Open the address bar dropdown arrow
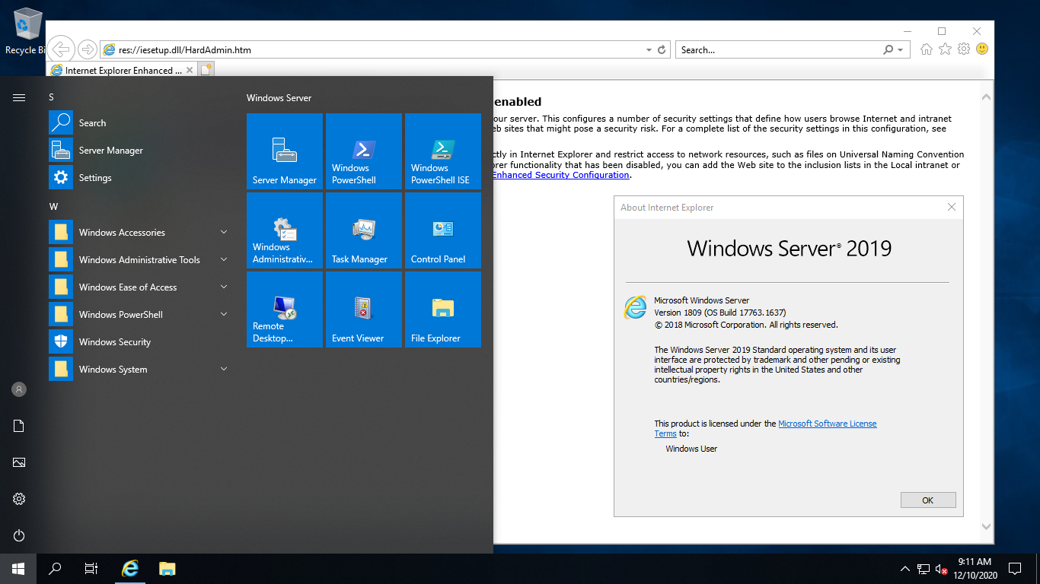The width and height of the screenshot is (1040, 584). (x=649, y=50)
